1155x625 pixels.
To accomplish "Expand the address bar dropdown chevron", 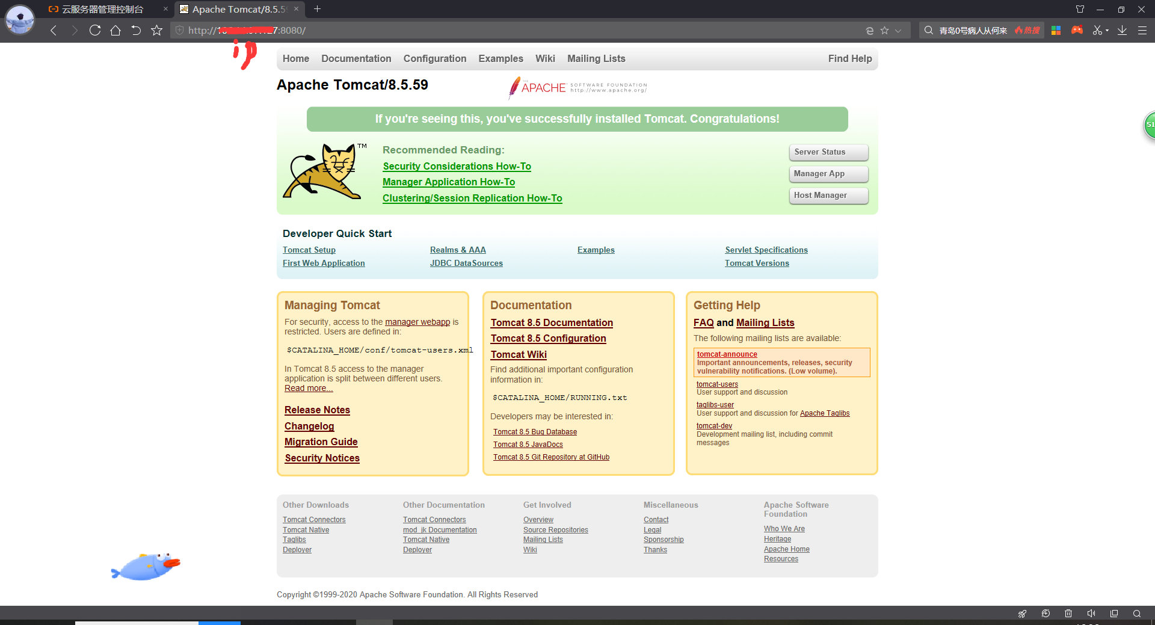I will pyautogui.click(x=898, y=30).
